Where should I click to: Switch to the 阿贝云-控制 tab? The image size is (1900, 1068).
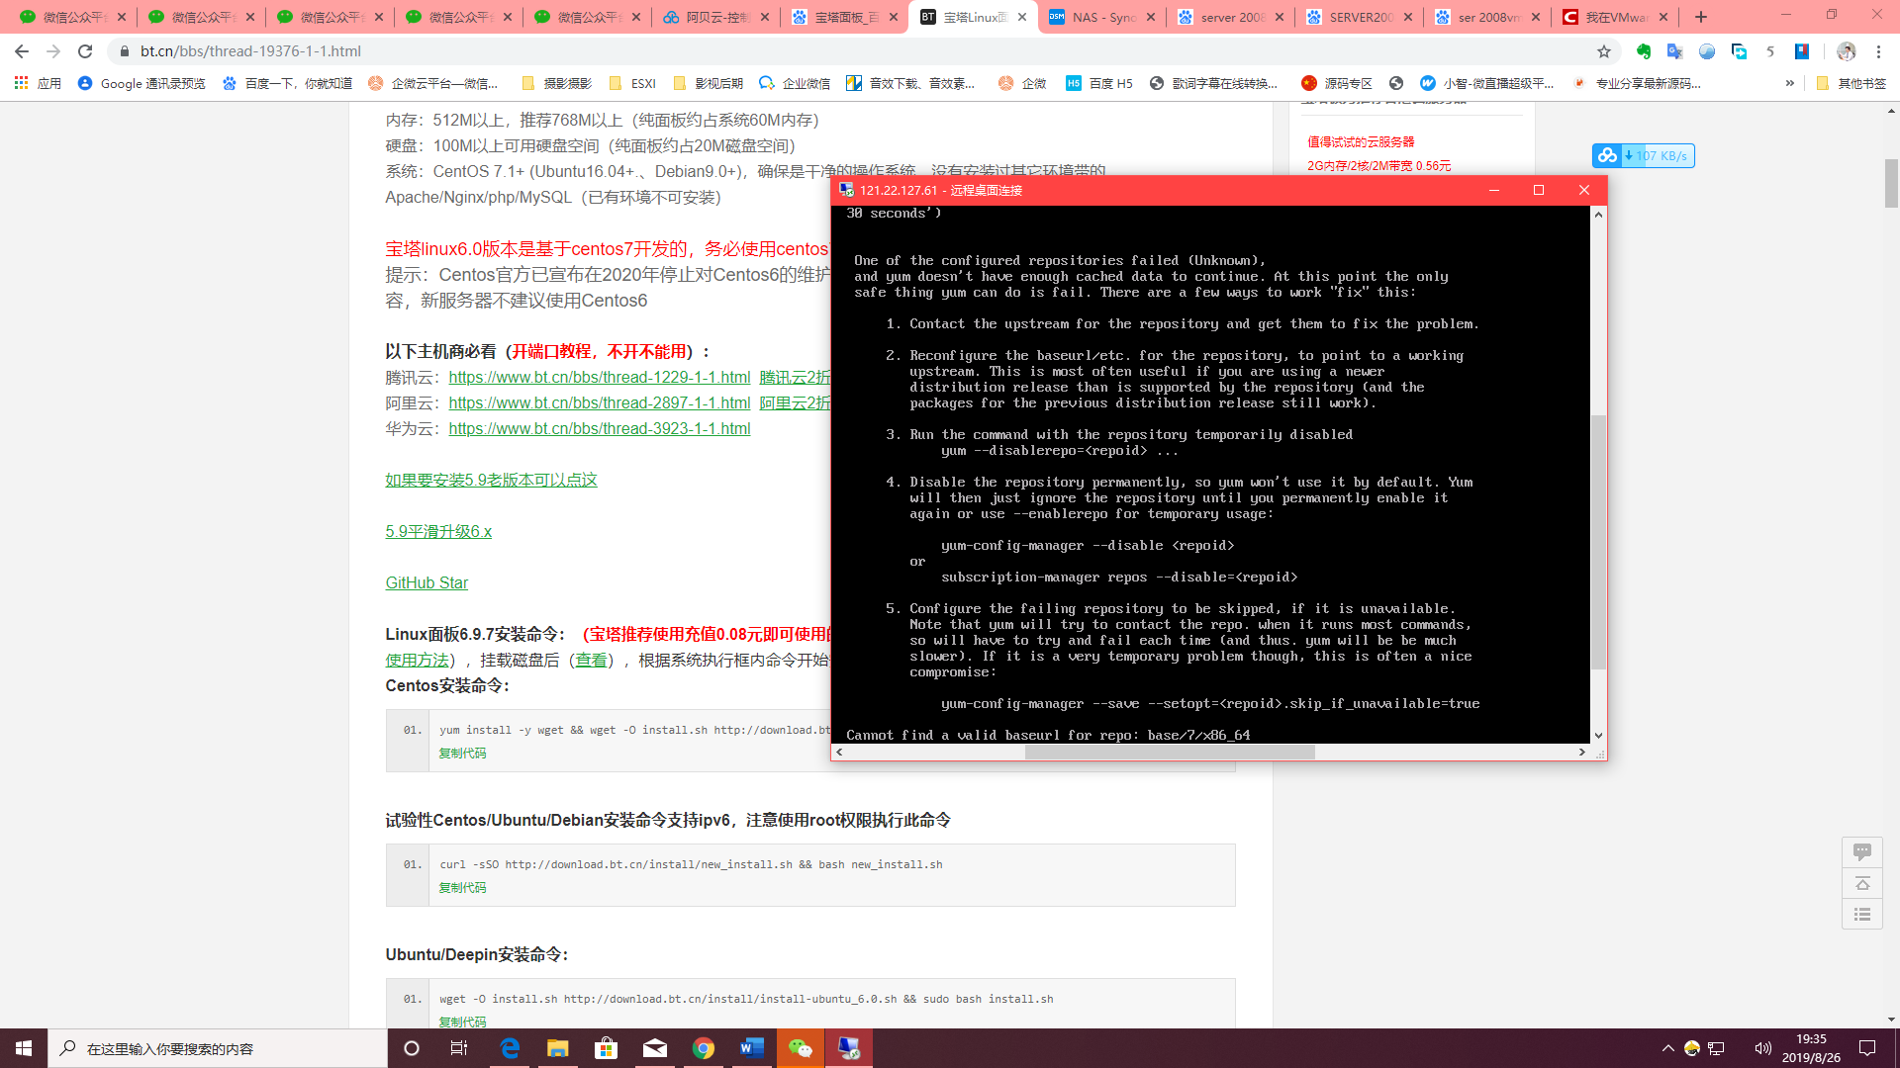point(715,17)
